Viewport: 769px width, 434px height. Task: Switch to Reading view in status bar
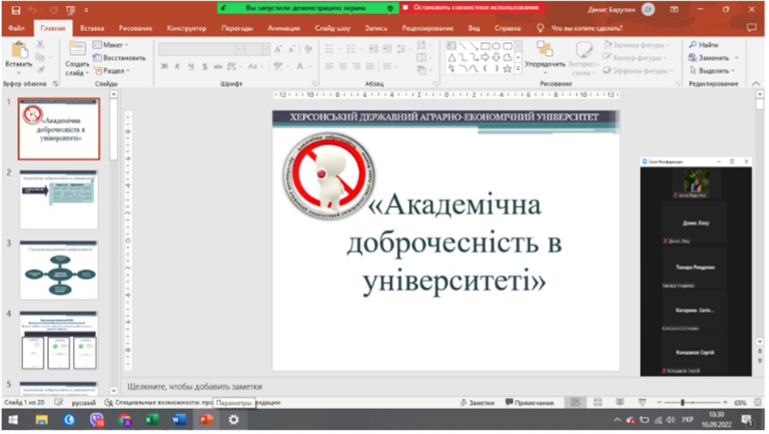point(620,402)
